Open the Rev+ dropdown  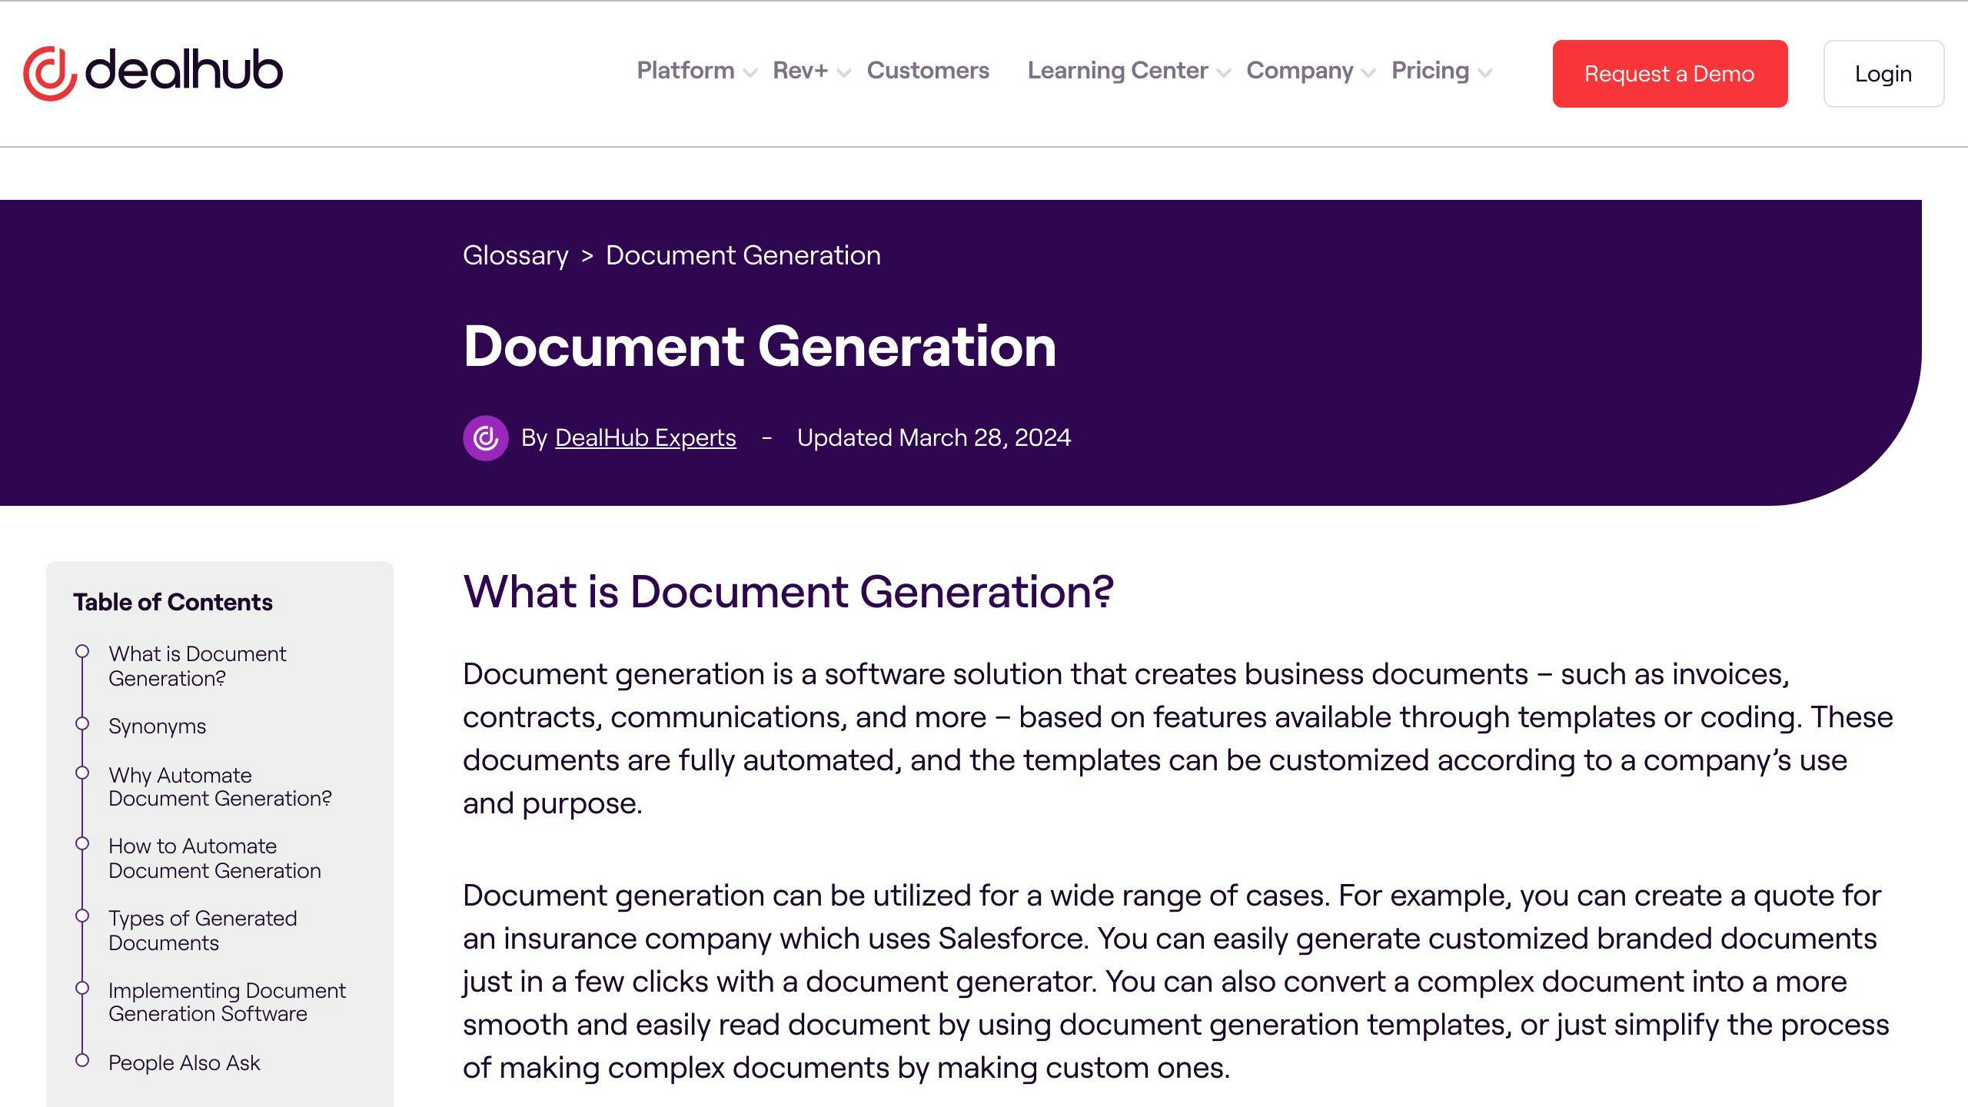pos(800,71)
